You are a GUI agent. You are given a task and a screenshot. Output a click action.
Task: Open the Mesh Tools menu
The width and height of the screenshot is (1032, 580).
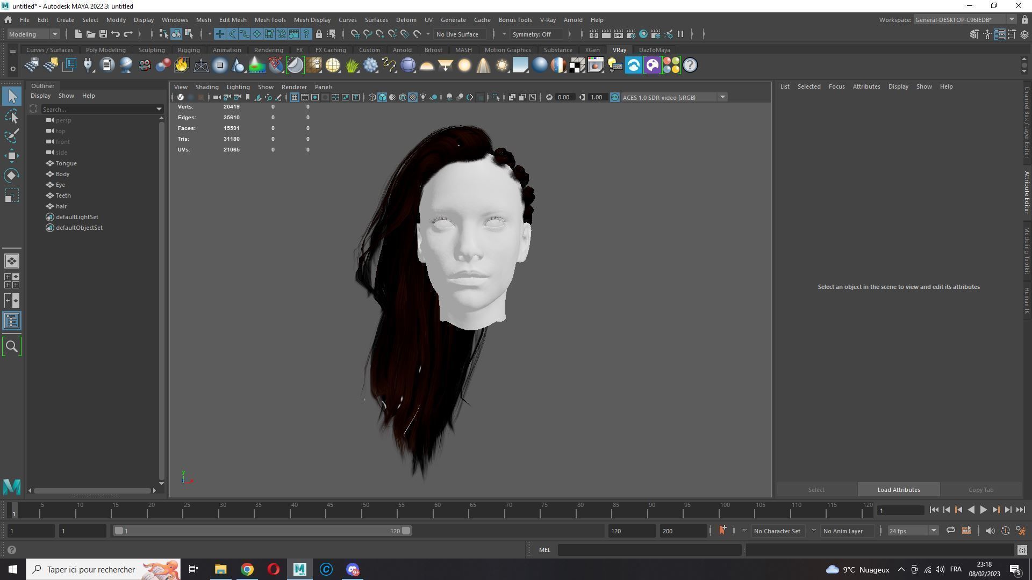click(270, 20)
